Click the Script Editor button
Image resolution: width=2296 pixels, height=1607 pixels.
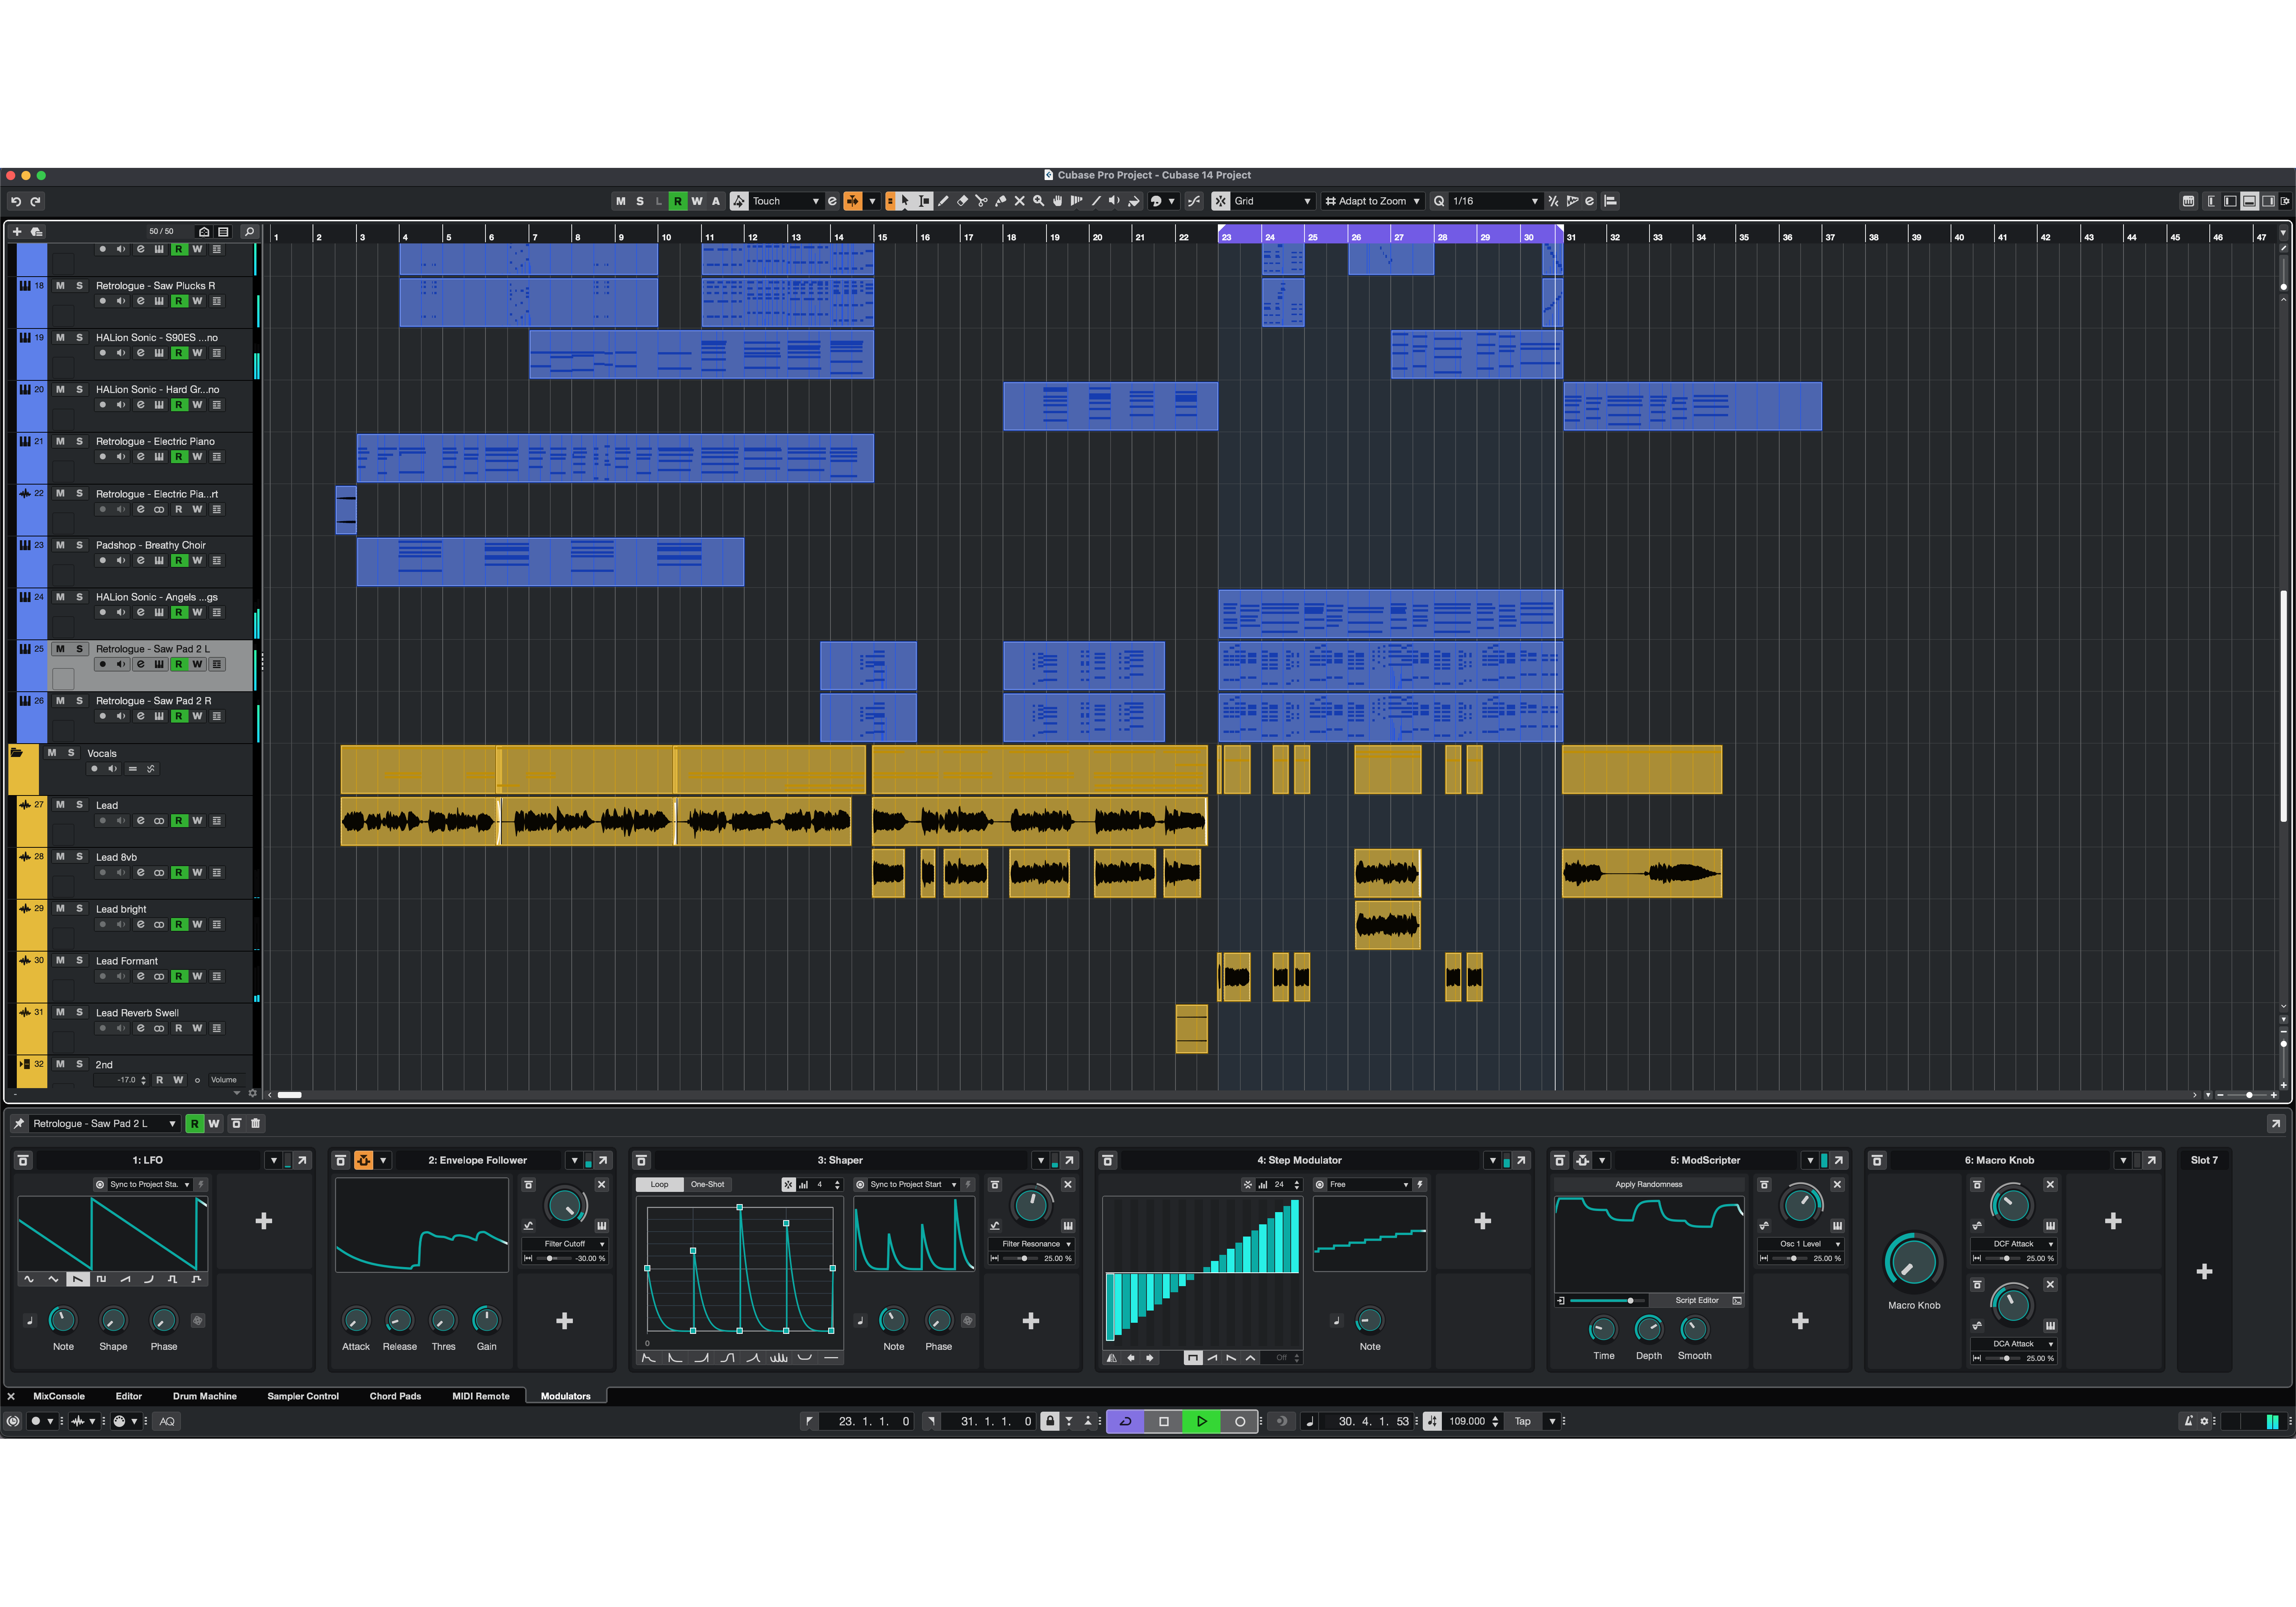point(1696,1300)
